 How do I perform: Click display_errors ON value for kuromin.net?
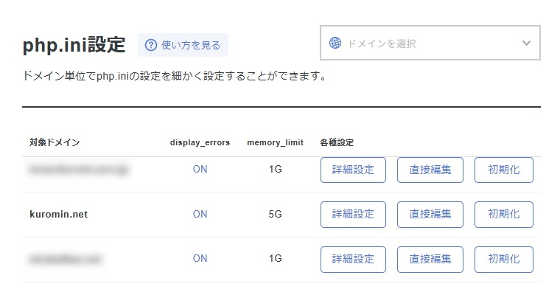pos(200,215)
